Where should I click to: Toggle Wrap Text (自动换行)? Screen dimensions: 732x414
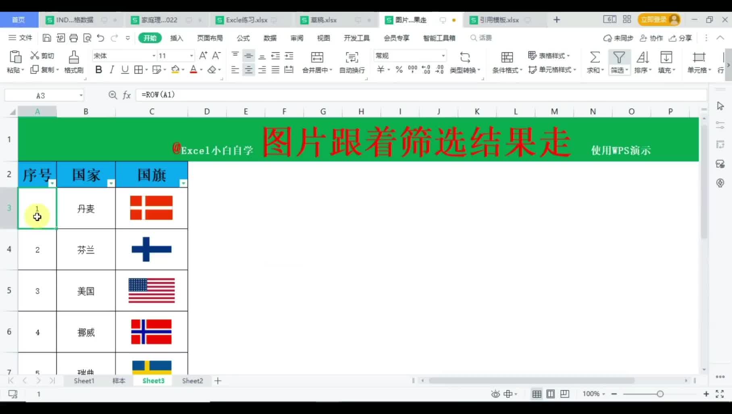pyautogui.click(x=352, y=62)
